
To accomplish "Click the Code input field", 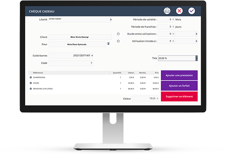I will pos(71,63).
